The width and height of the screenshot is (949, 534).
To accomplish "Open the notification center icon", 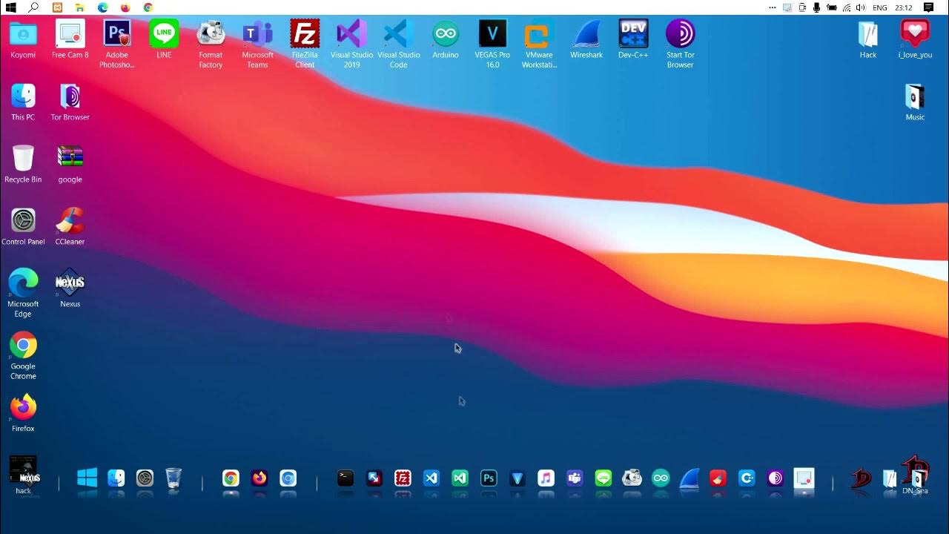I will point(928,7).
